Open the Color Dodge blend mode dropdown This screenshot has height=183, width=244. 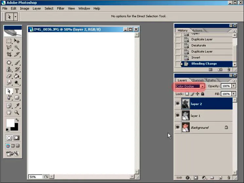click(202, 86)
